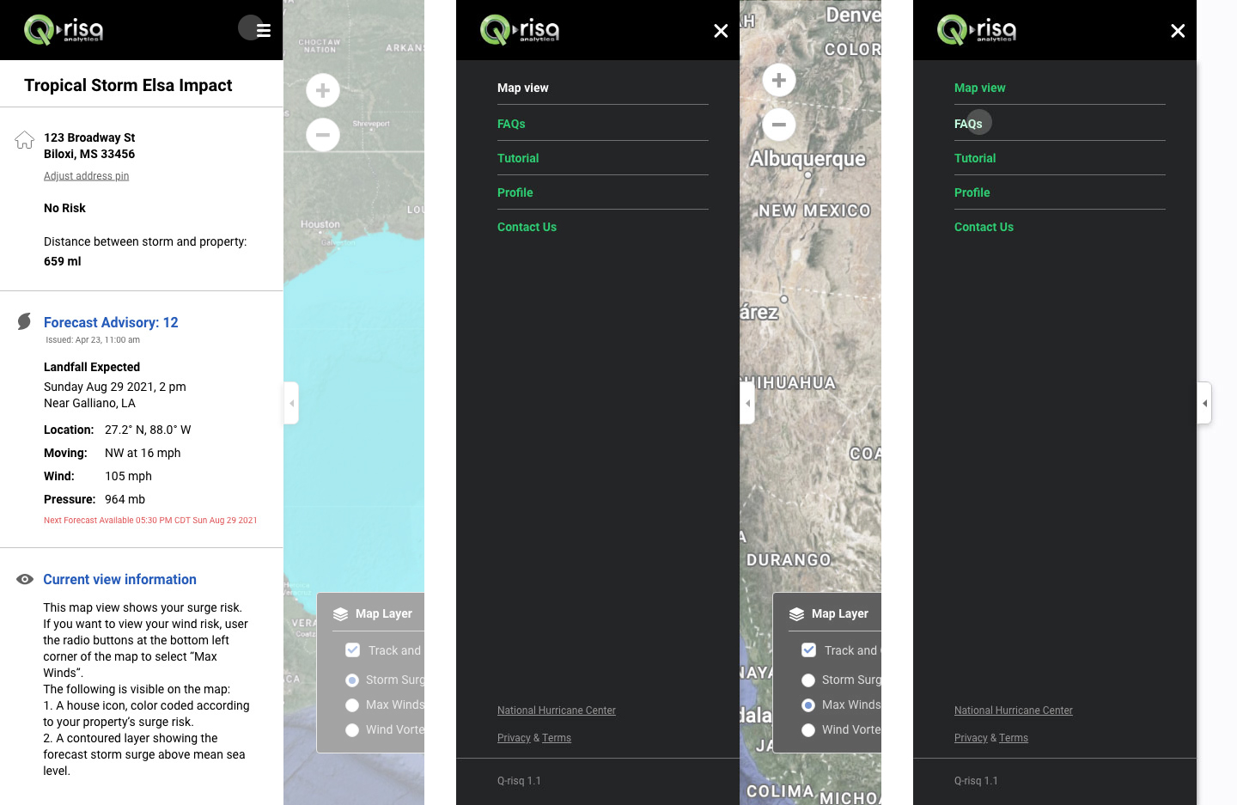The height and width of the screenshot is (805, 1237).
Task: Click the Adjust address pin link
Action: click(86, 176)
